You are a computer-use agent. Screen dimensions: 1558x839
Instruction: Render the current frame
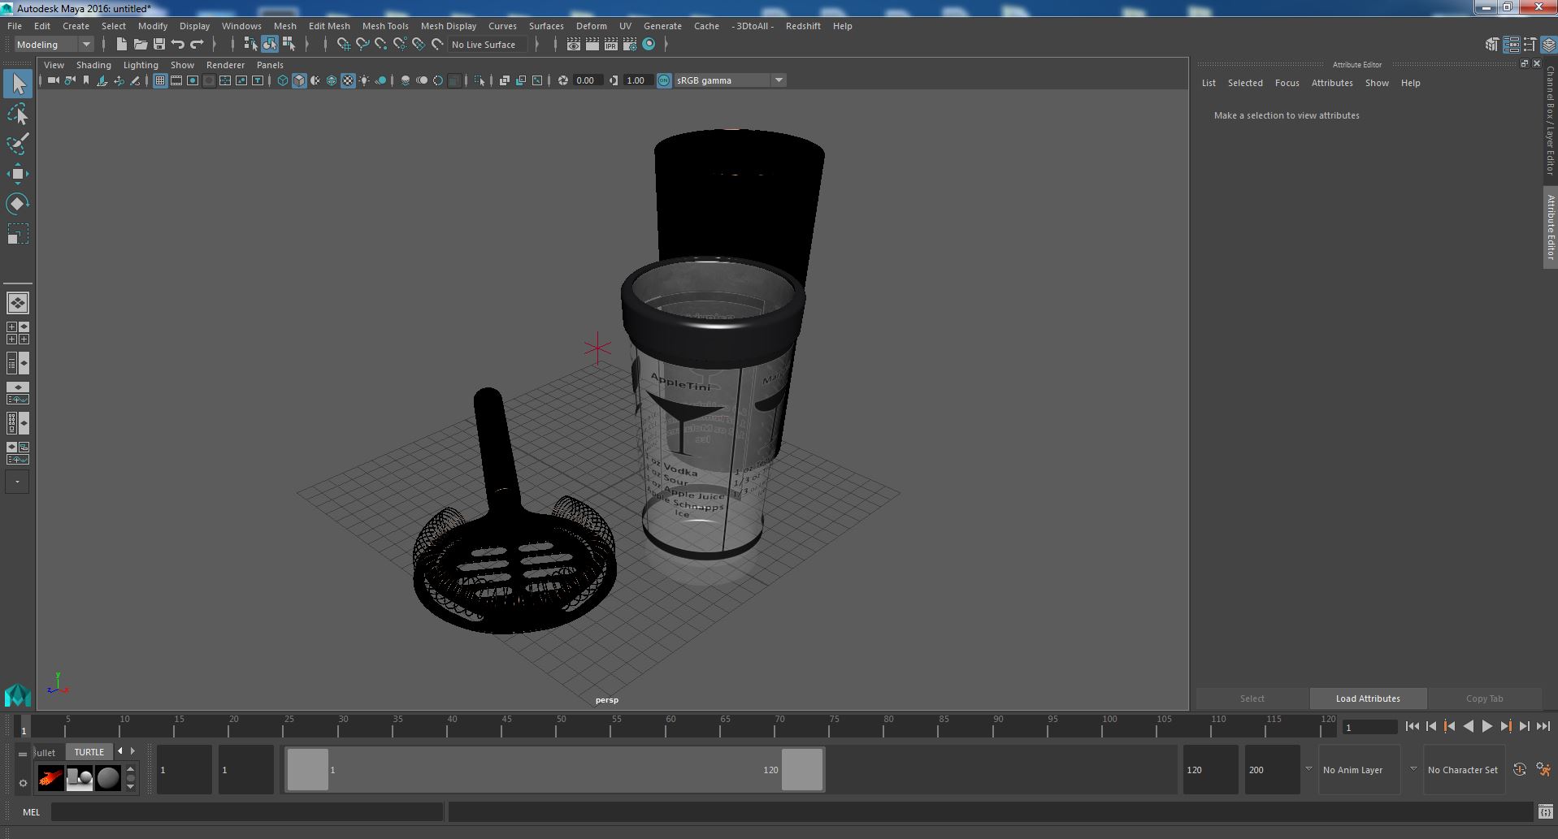(x=592, y=45)
